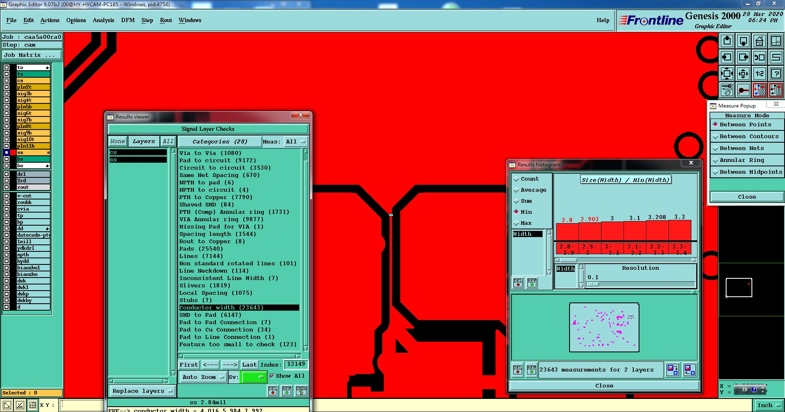Click Last in Results viewer navigation
This screenshot has width=785, height=412.
click(249, 365)
